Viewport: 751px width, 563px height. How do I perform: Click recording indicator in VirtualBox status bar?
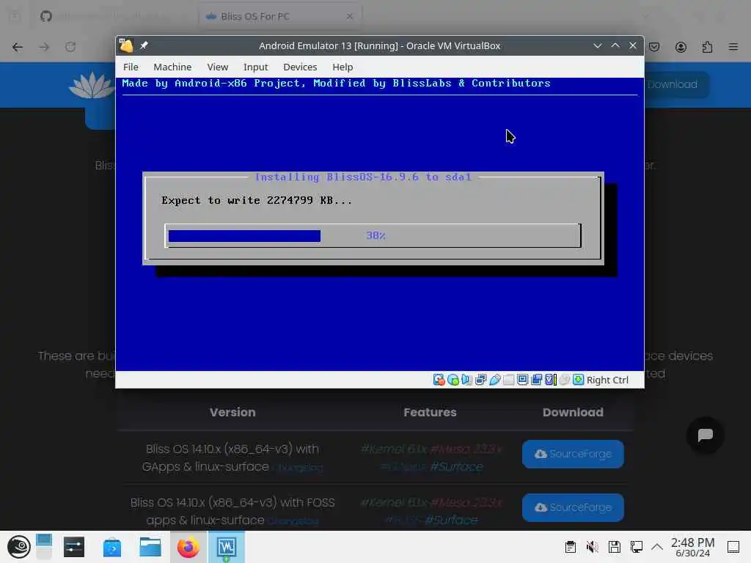536,380
